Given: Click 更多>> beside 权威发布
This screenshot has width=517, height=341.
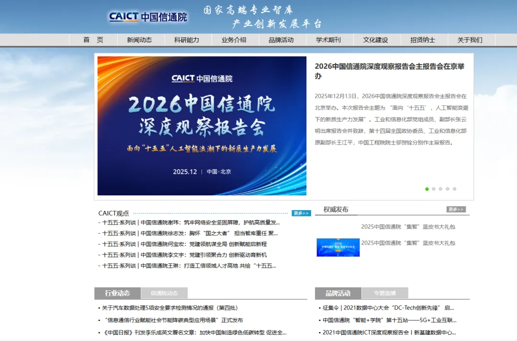Looking at the screenshot, I should click(x=456, y=209).
